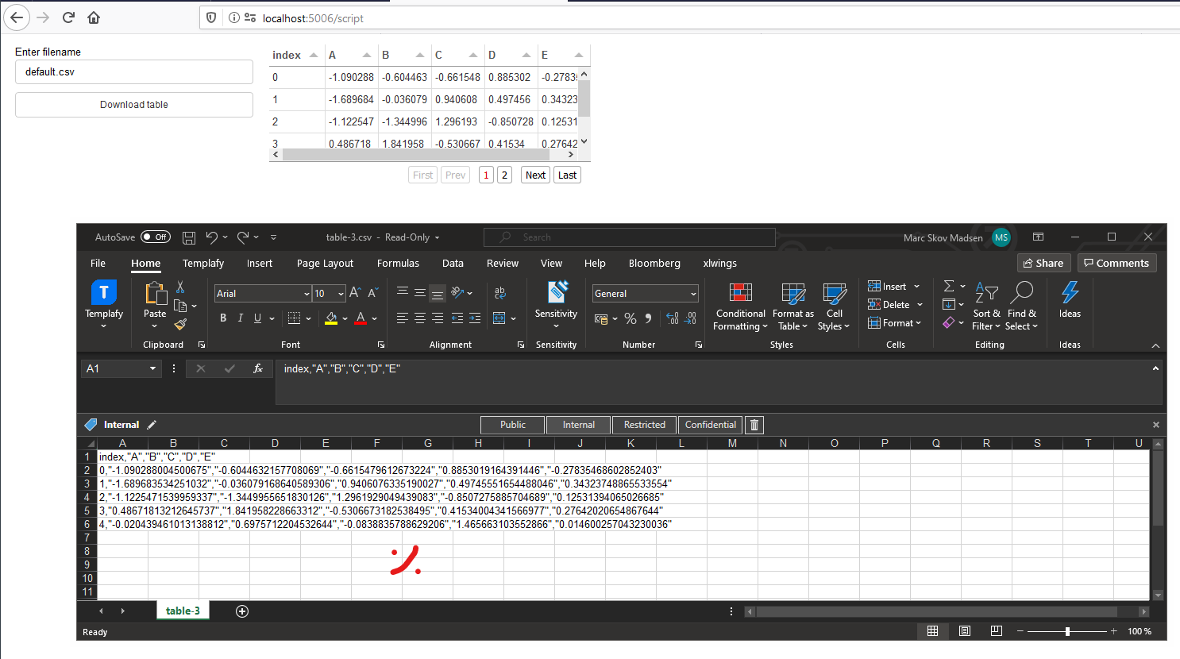Image resolution: width=1180 pixels, height=659 pixels.
Task: Expand the Fill Color dropdown arrow
Action: point(344,318)
